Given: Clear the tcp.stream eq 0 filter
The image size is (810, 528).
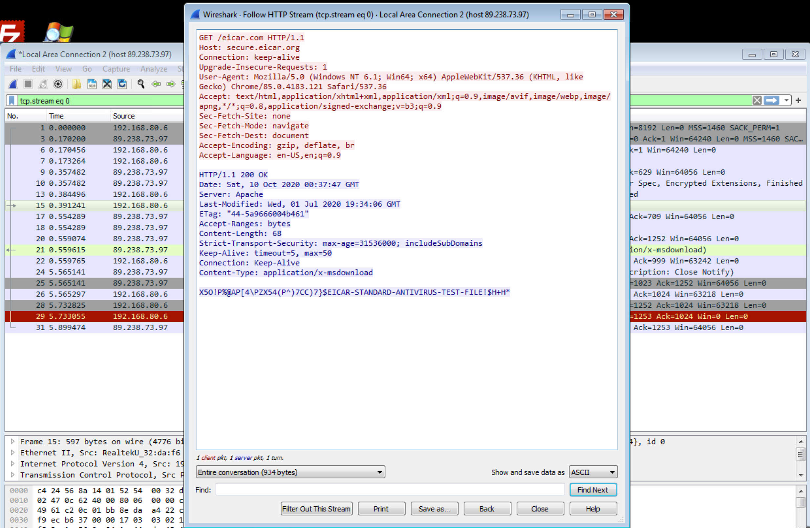Looking at the screenshot, I should point(757,100).
